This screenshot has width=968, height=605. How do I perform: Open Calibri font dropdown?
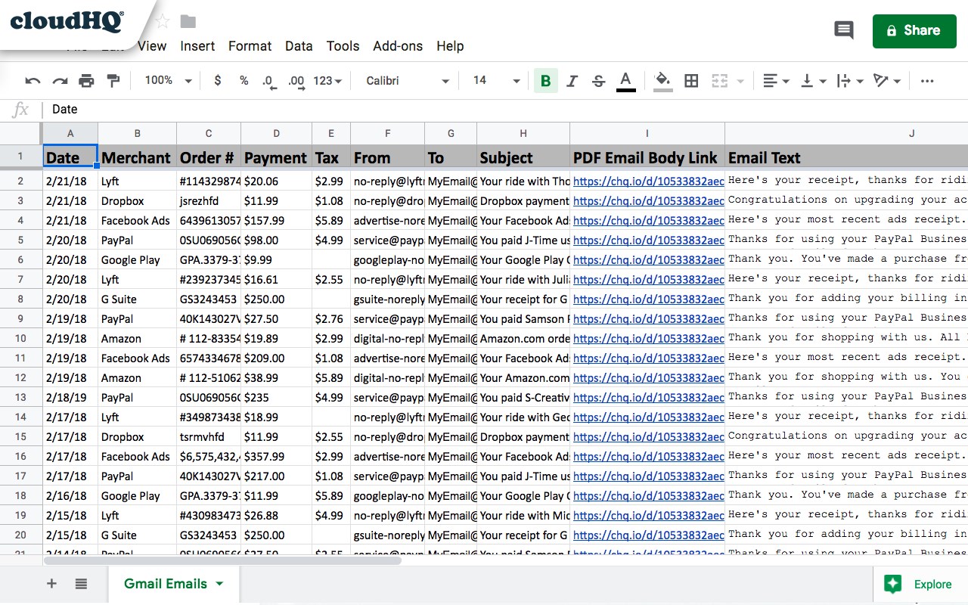[408, 80]
